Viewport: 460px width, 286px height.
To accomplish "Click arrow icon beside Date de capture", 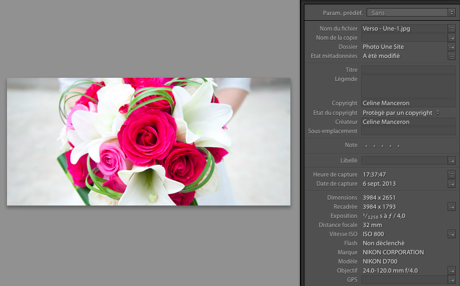I will pyautogui.click(x=451, y=184).
